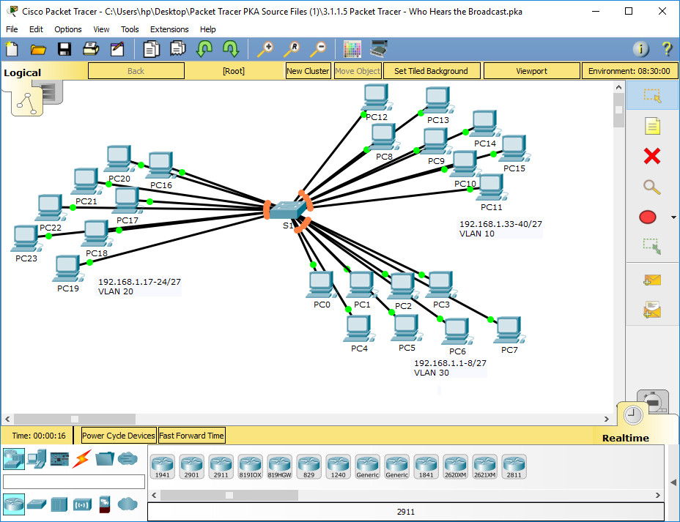This screenshot has height=522, width=680.
Task: Switch to the Logical workspace tab
Action: pyautogui.click(x=23, y=72)
